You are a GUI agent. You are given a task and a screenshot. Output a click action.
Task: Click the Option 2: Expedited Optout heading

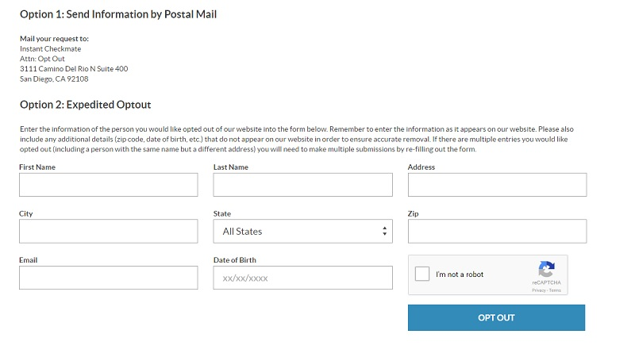click(x=86, y=105)
